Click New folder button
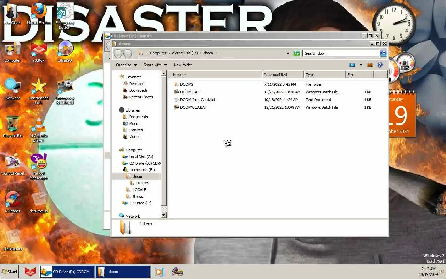446x279 pixels. pyautogui.click(x=183, y=65)
